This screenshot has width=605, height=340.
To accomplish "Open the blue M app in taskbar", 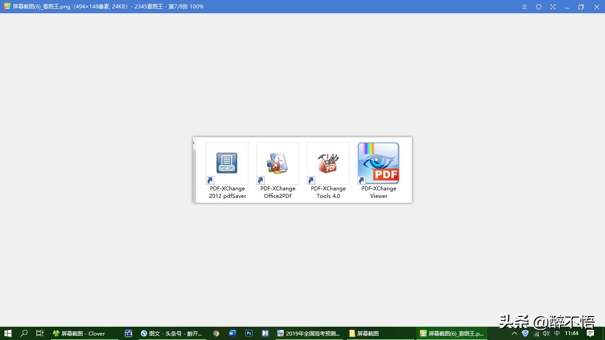I will click(265, 333).
